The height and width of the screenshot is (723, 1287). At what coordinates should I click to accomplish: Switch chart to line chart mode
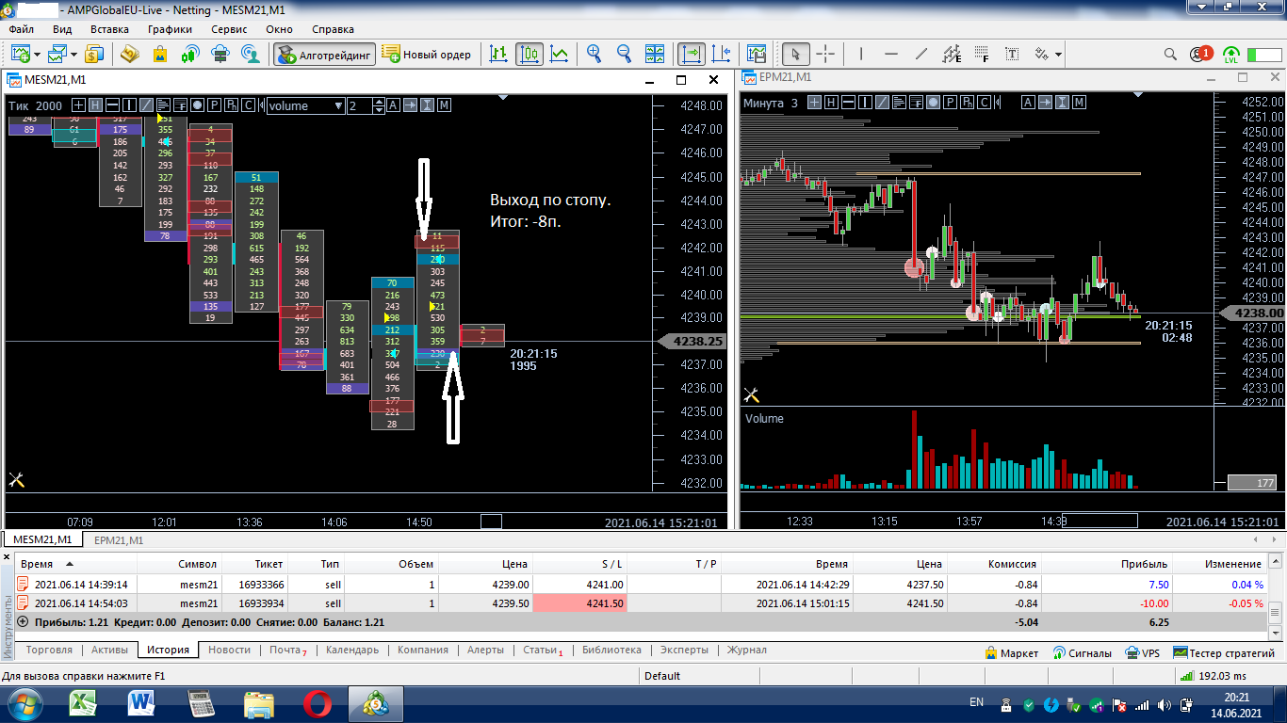560,54
